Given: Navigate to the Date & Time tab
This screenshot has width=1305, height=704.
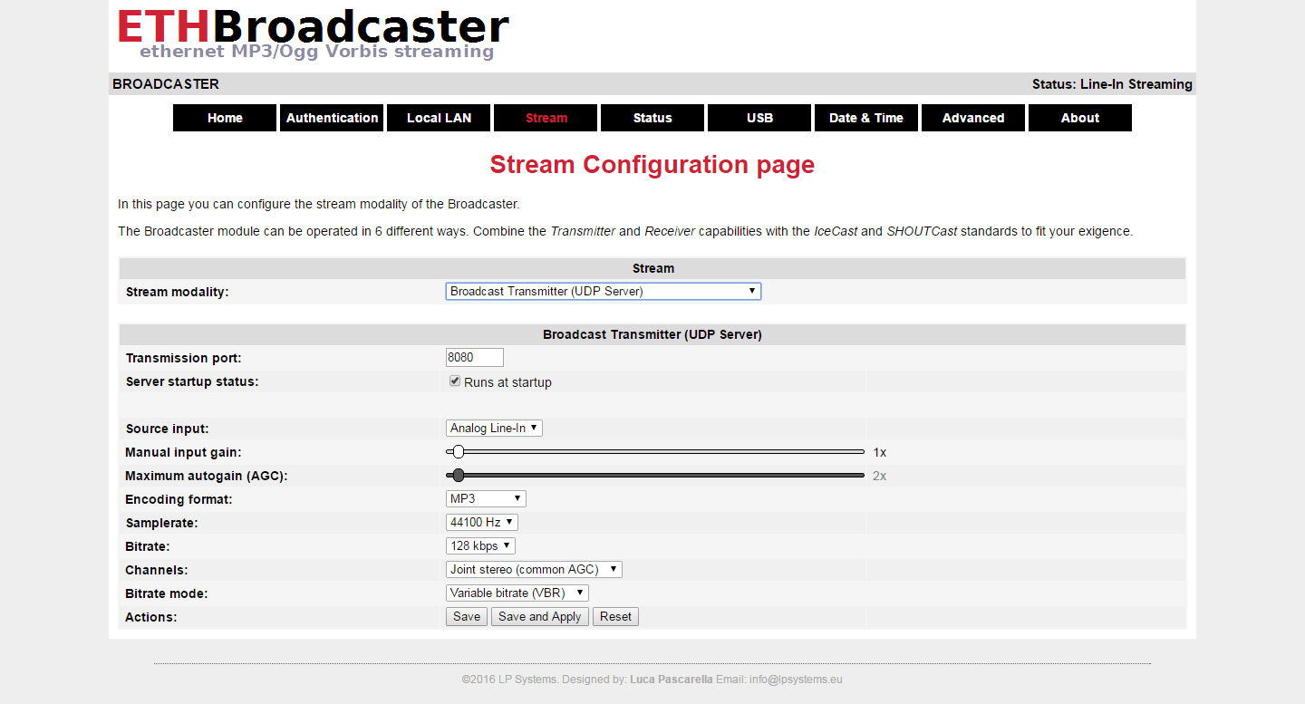Looking at the screenshot, I should click(x=866, y=118).
